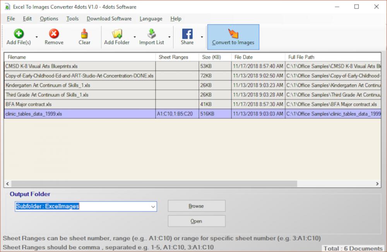Click the Convert to Images toolbar icon

(233, 37)
